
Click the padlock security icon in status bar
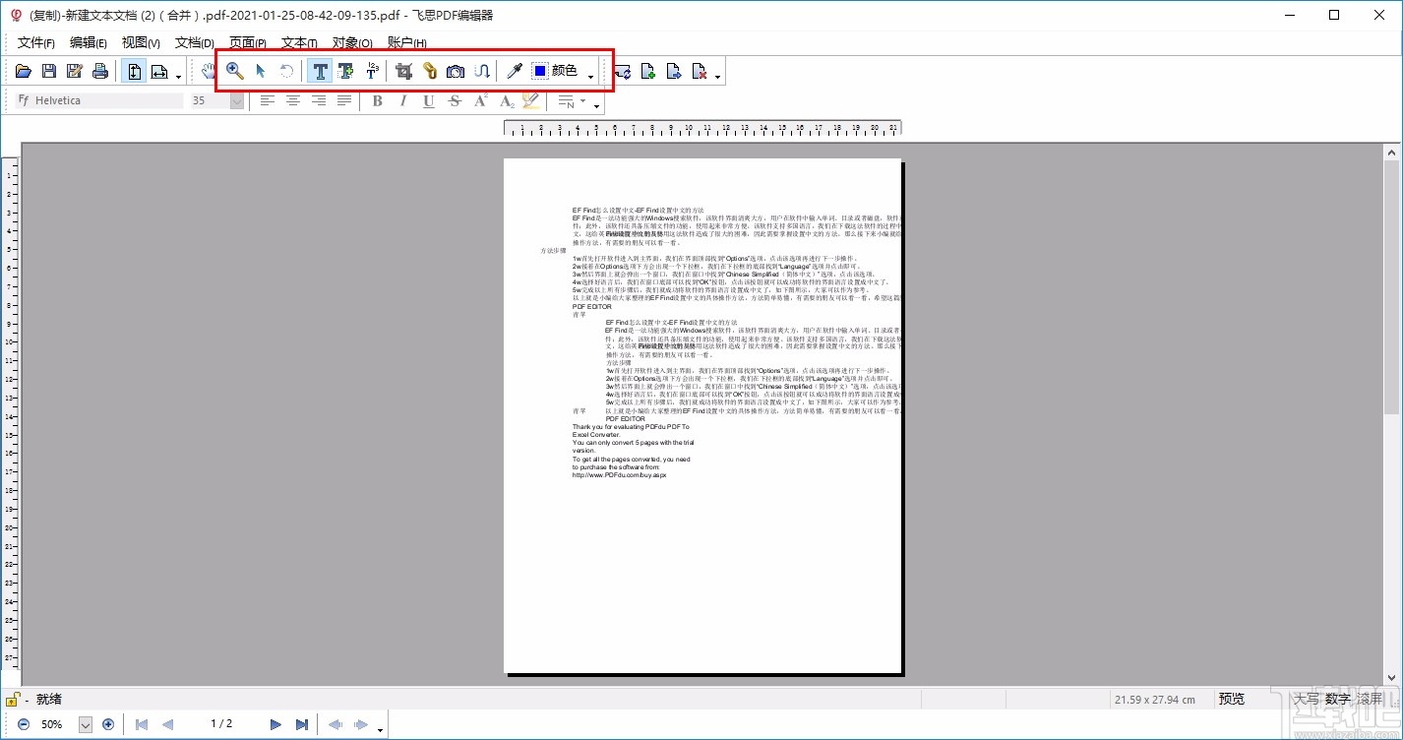11,700
